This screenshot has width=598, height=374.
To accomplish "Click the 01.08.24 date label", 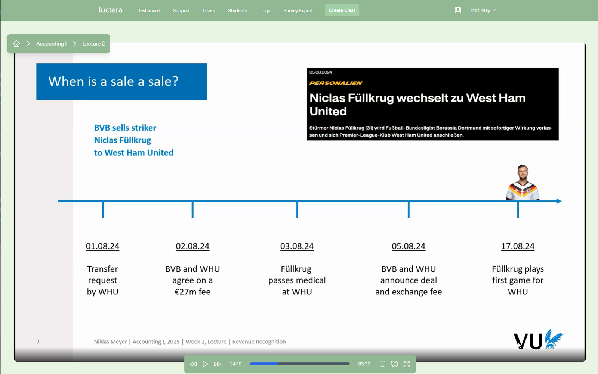I will [102, 246].
